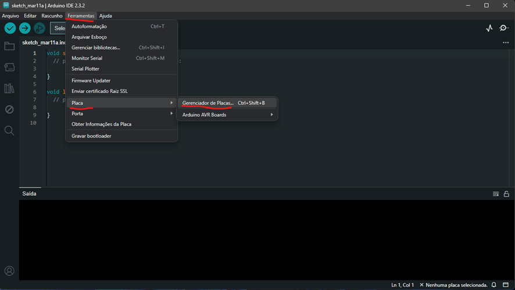The image size is (515, 290).
Task: Click the notifications bell in status bar
Action: [x=494, y=285]
